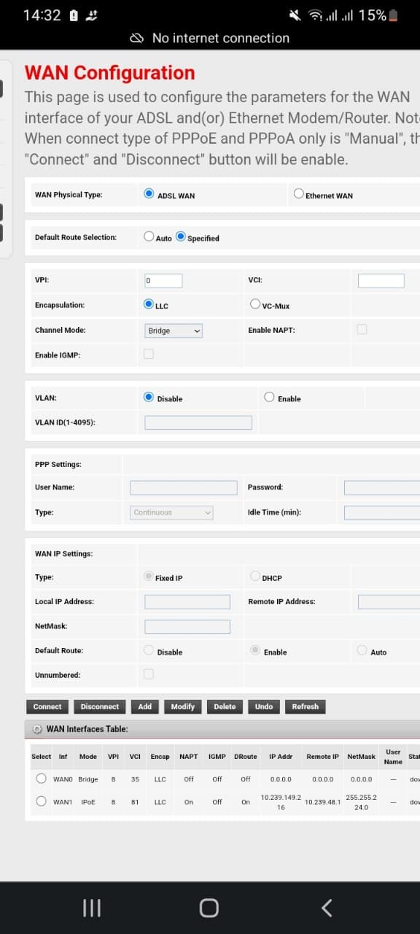
Task: Toggle the Enable IGMP checkbox
Action: pyautogui.click(x=149, y=354)
